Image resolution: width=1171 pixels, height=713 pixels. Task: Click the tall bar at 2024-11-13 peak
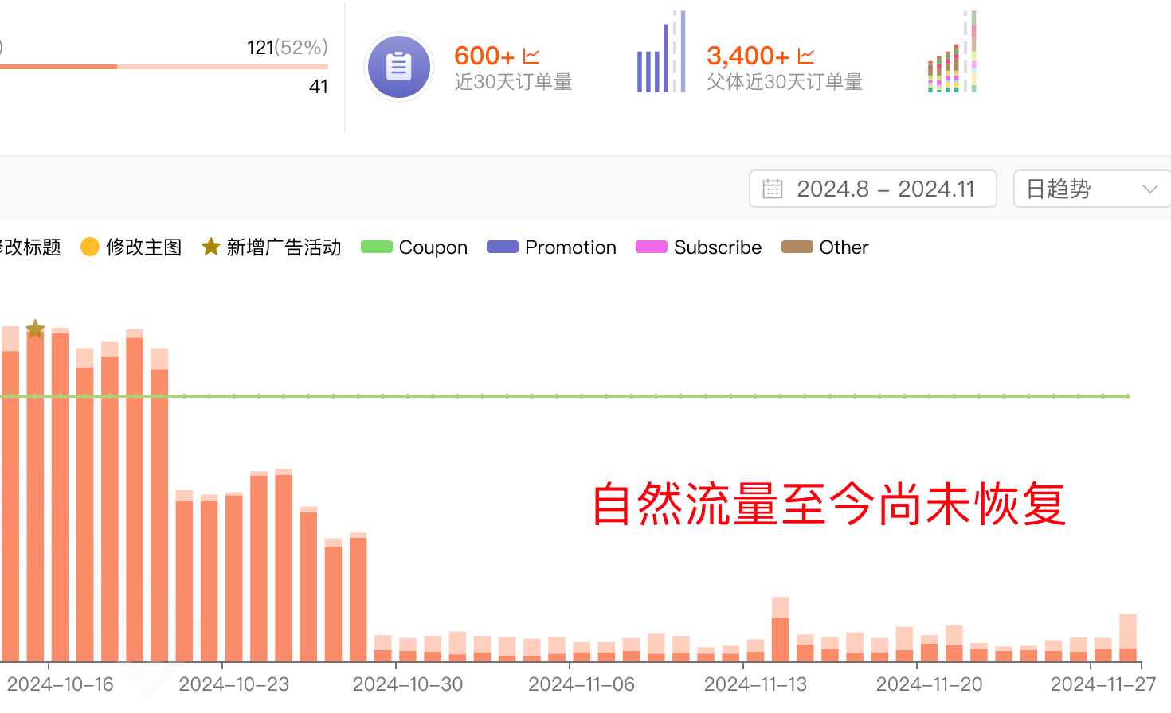click(780, 630)
